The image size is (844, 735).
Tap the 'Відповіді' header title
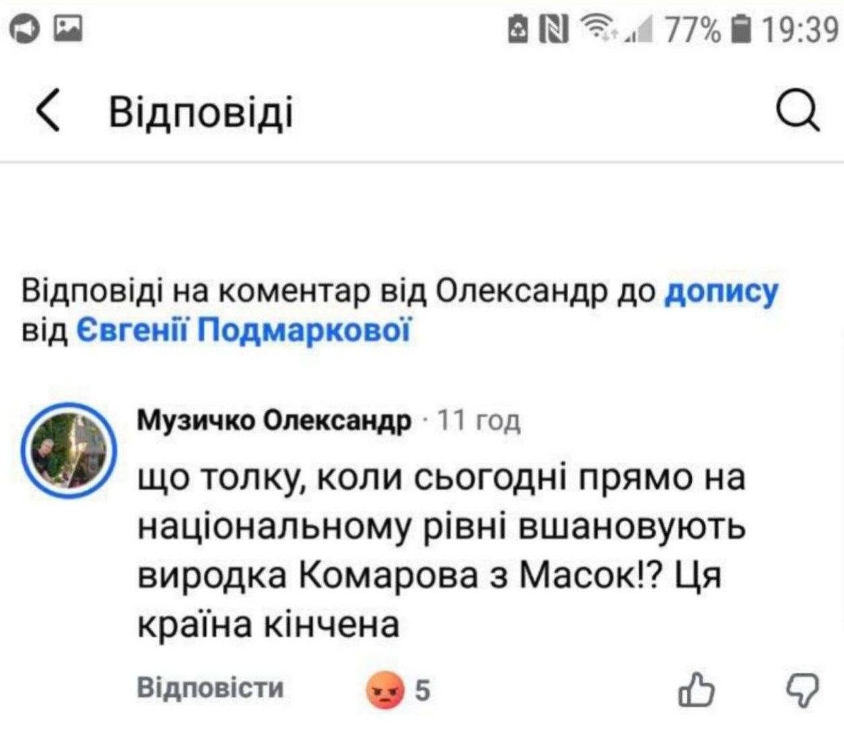tap(201, 112)
